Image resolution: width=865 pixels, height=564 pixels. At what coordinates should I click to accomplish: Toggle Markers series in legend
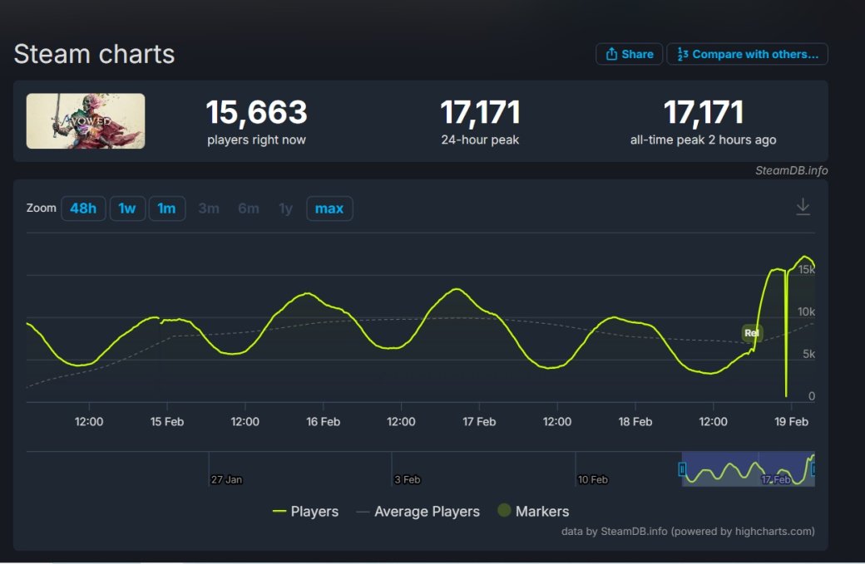533,511
